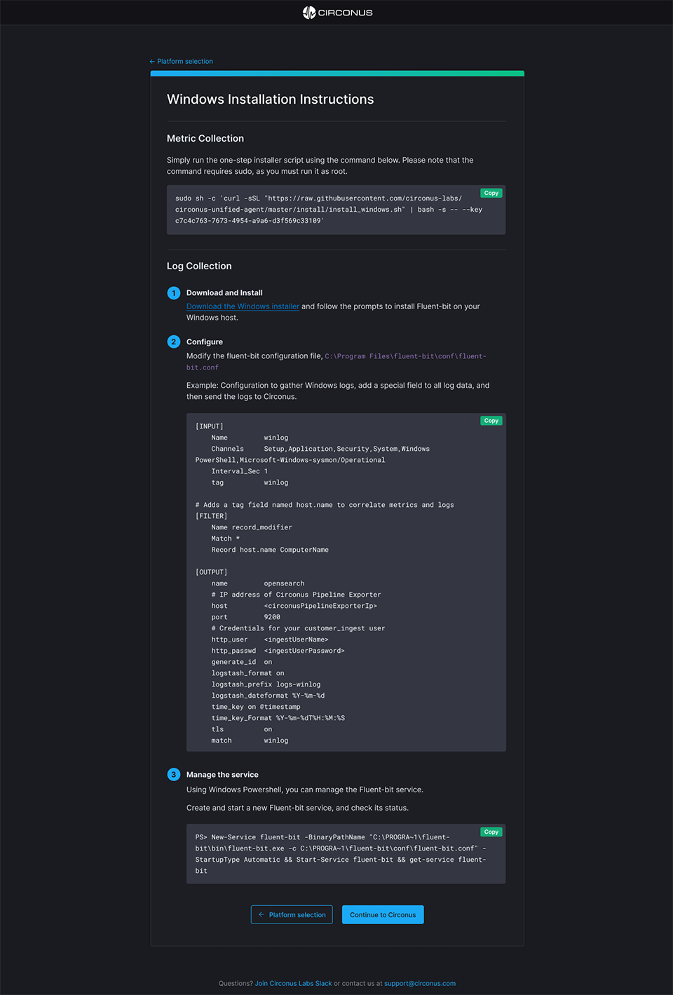Click the Windows Installation Instructions heading
The height and width of the screenshot is (995, 673).
(270, 100)
